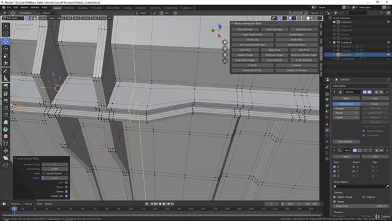Click the Radial Symmetry button

[x=296, y=45]
